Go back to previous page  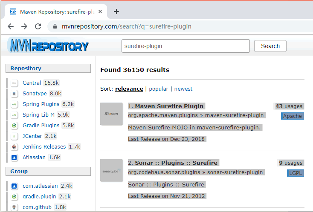click(x=11, y=26)
